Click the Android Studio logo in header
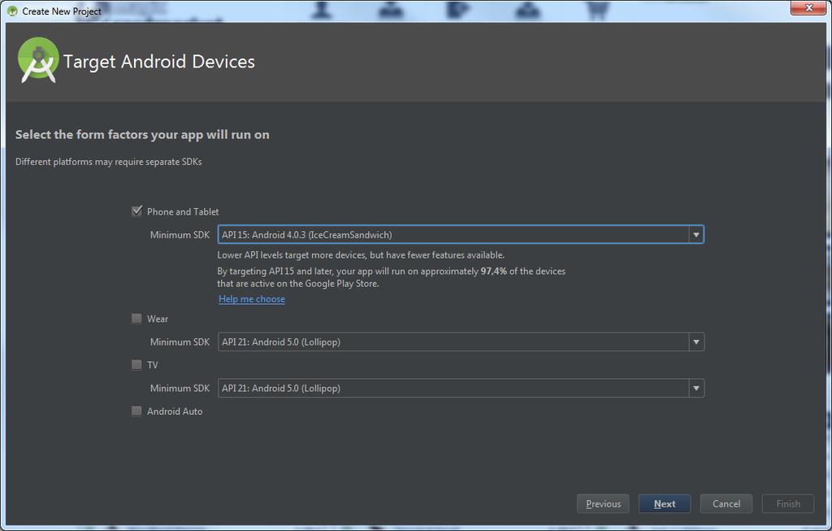Viewport: 832px width, 531px height. [37, 60]
